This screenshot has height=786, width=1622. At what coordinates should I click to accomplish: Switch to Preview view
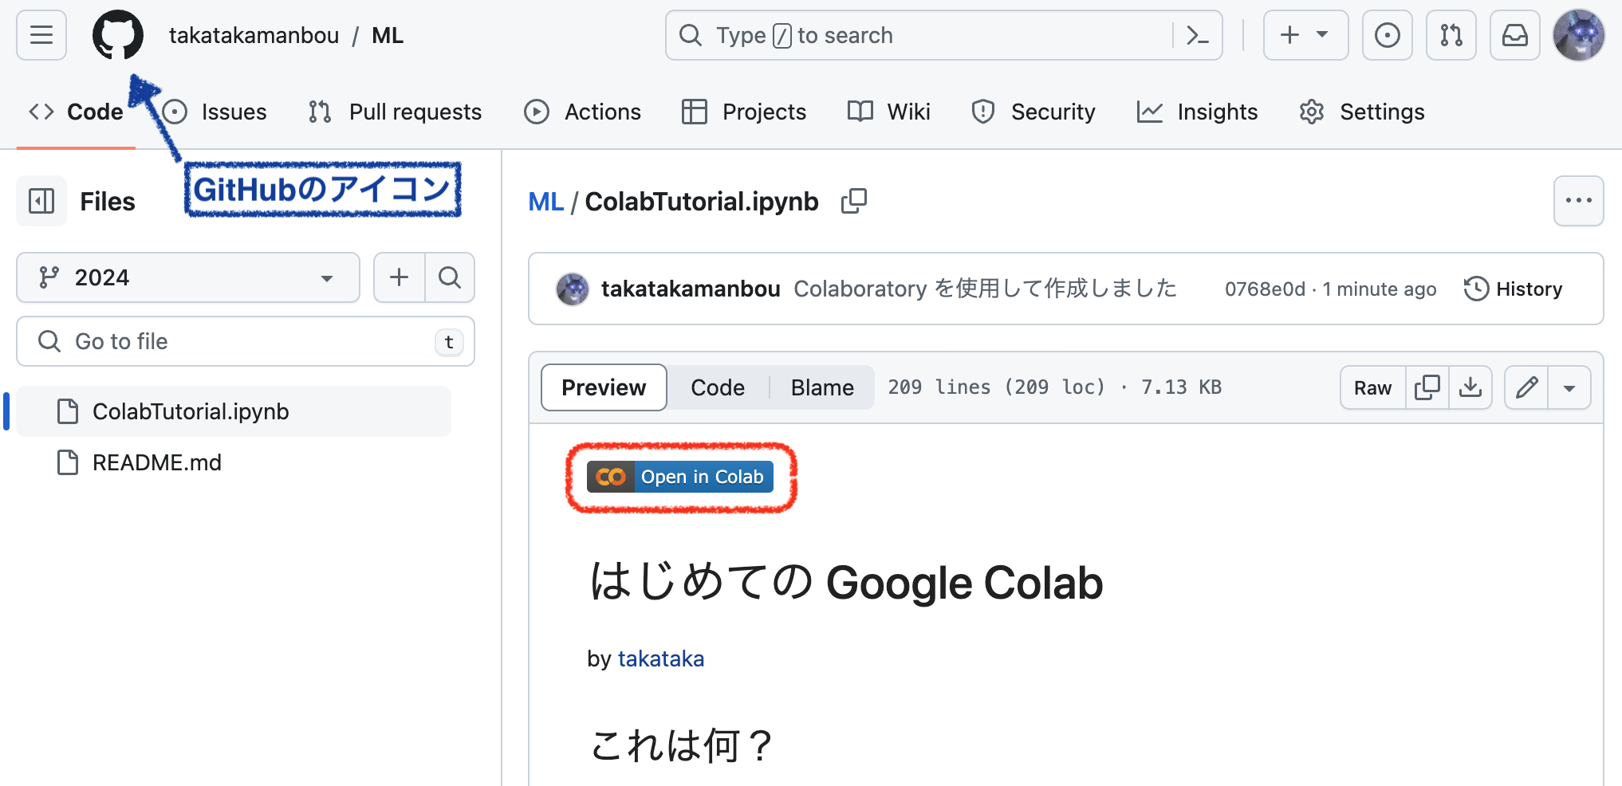click(604, 387)
